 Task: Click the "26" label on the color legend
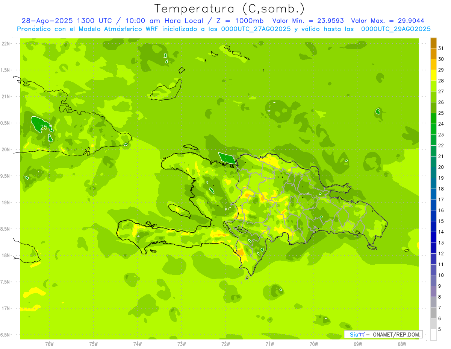pyautogui.click(x=441, y=102)
